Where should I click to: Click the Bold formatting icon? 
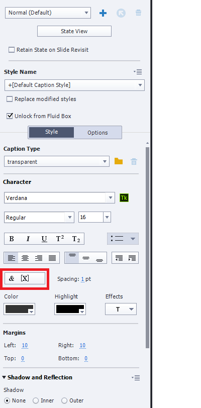pyautogui.click(x=12, y=239)
